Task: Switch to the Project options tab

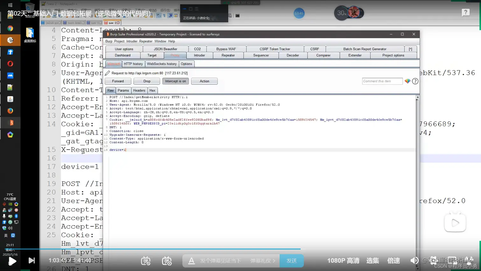Action: point(393,55)
